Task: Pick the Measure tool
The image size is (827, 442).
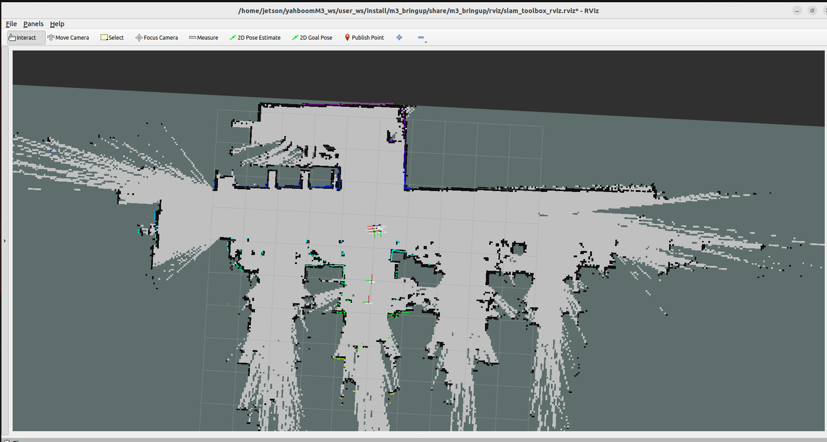Action: (x=203, y=37)
